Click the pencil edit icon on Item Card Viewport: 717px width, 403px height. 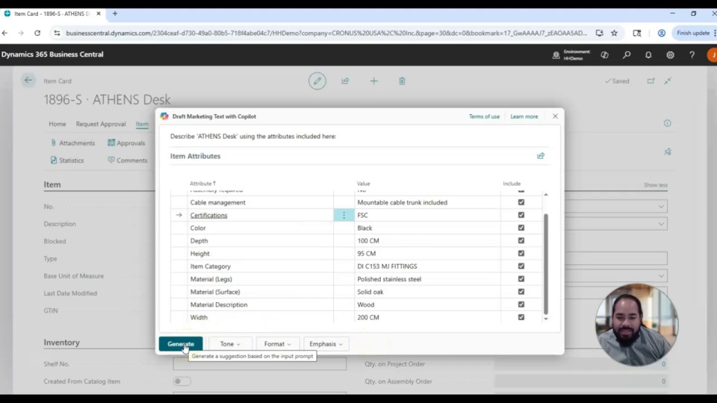[317, 81]
